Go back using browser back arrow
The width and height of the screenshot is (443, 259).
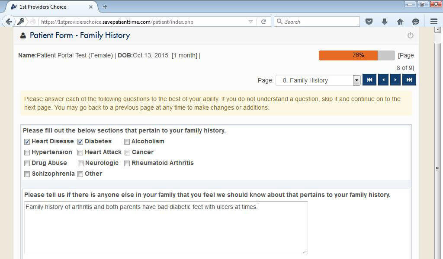pos(9,22)
